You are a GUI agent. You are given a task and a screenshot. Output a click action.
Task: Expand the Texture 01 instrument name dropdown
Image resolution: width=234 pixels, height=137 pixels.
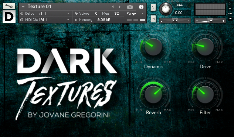(23, 7)
